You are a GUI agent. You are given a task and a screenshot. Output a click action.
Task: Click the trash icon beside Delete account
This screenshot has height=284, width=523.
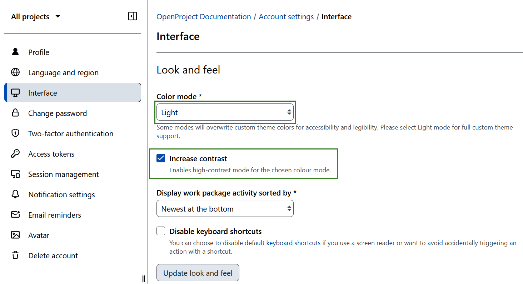click(15, 255)
